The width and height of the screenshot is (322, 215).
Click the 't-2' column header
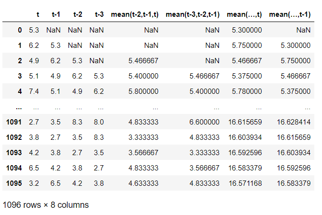click(x=77, y=15)
